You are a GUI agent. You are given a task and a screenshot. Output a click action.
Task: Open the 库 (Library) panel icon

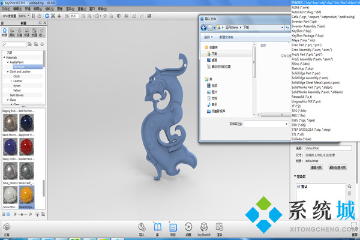coord(158,227)
